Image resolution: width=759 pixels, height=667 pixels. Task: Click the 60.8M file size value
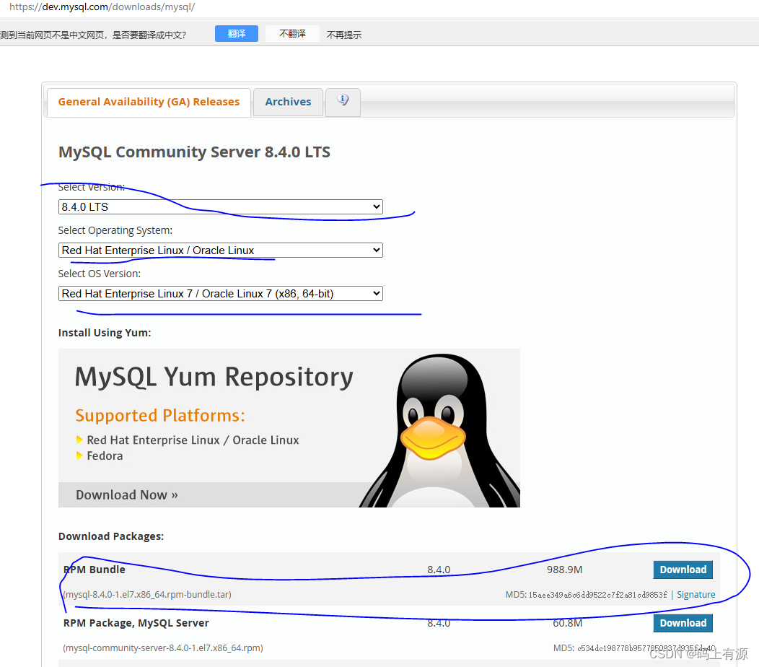(x=567, y=623)
